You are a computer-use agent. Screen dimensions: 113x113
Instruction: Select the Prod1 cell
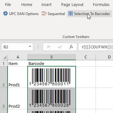coord(18,77)
